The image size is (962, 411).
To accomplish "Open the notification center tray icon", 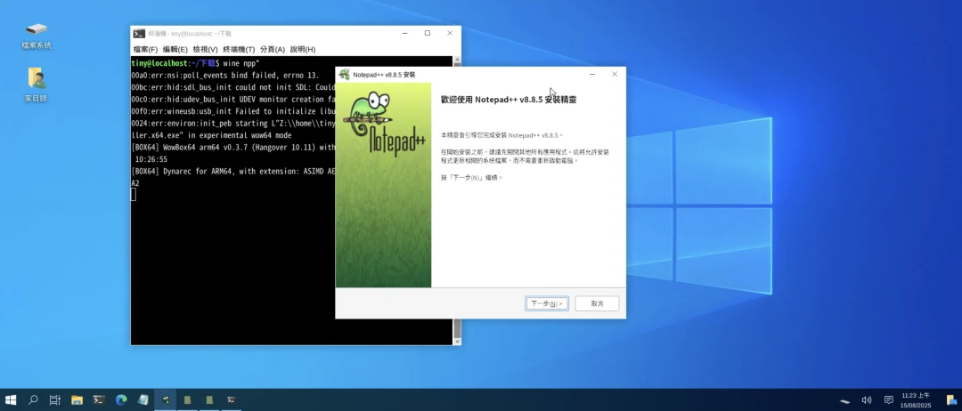I will pos(888,400).
